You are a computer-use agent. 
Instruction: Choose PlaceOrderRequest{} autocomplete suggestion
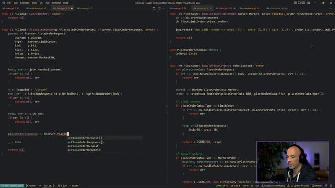tap(105, 138)
